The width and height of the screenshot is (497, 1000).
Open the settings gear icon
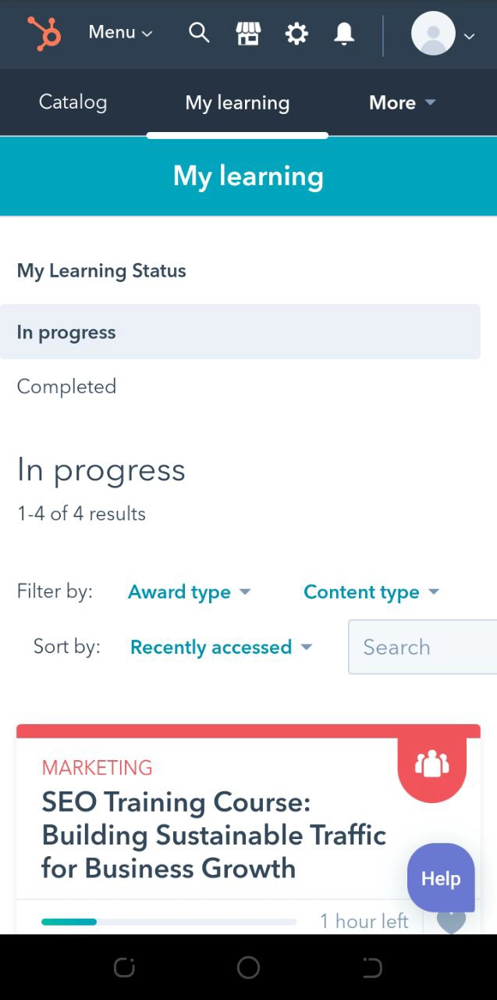(x=296, y=34)
